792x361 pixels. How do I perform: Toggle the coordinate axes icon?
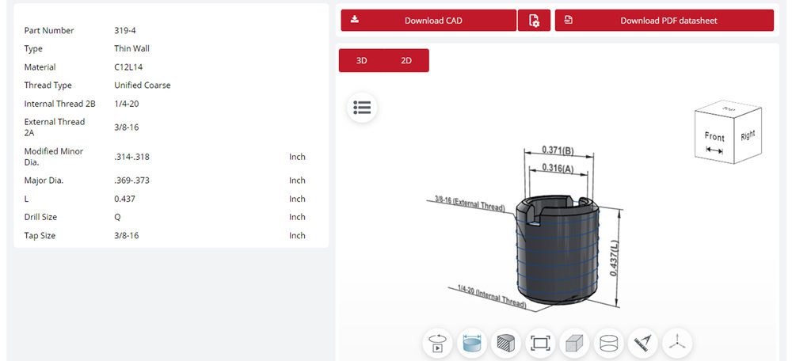click(677, 343)
